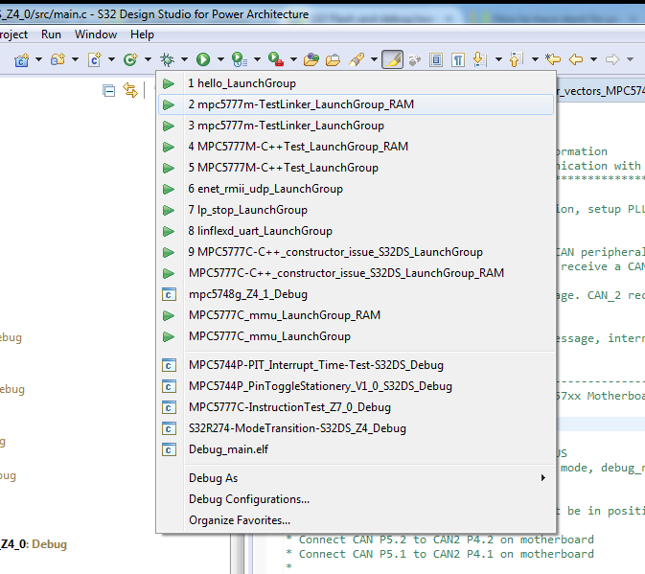The width and height of the screenshot is (645, 574).
Task: Launch 8 linflexd_uart_LaunchGroup
Action: (356, 231)
